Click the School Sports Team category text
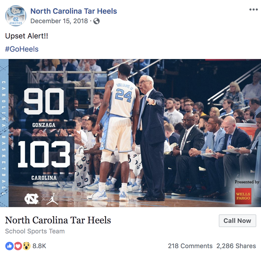 point(35,231)
